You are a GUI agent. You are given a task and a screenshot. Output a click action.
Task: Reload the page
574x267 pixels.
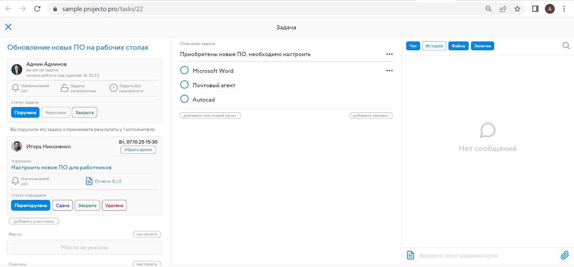[x=37, y=9]
